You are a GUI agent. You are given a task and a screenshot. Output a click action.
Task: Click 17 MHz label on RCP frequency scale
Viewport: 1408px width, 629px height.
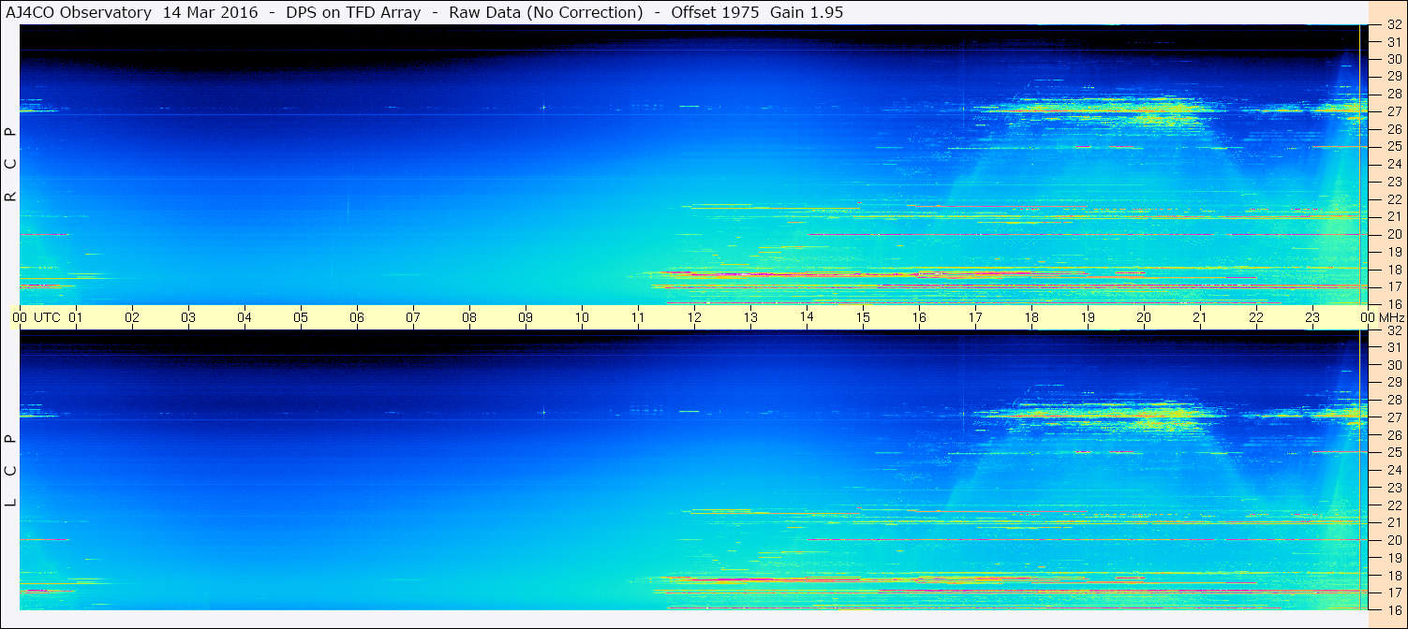point(1394,286)
